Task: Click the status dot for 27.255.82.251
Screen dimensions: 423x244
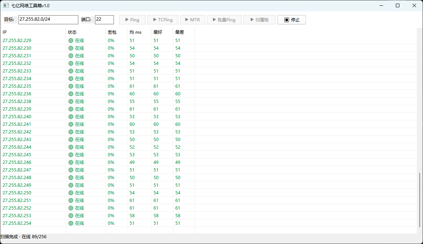Action: point(71,200)
